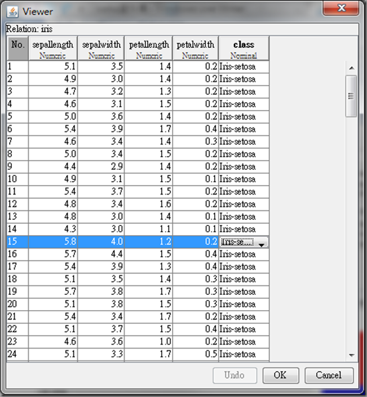Click sepallength value 5.1 in row 1
Image resolution: width=367 pixels, height=397 pixels.
click(x=53, y=67)
